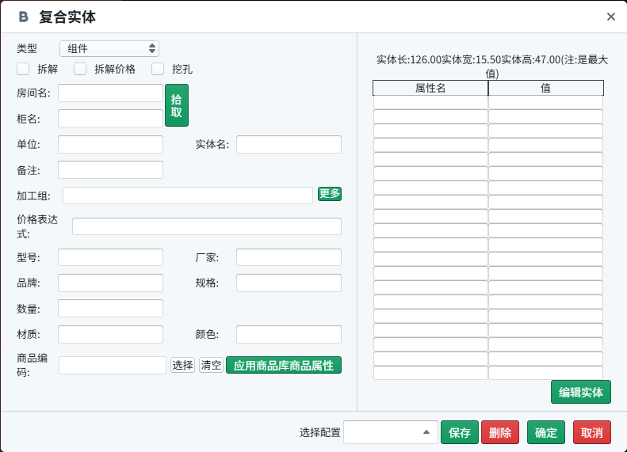Click the 价格表达式 text field
627x452 pixels.
pos(206,226)
